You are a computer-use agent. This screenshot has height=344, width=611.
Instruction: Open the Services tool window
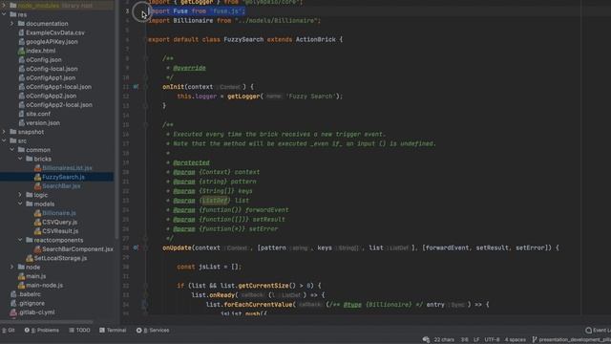tap(153, 331)
